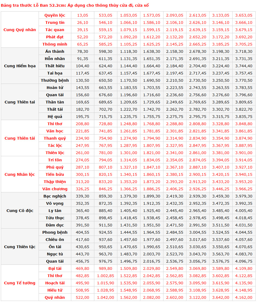Click the Quyền lộc row label
The width and height of the screenshot is (258, 302).
(55, 15)
